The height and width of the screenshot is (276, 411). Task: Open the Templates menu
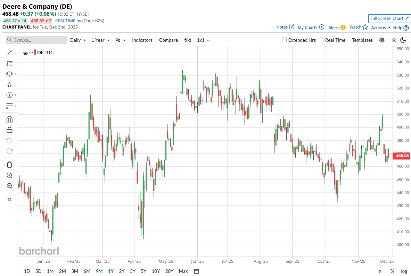[362, 40]
